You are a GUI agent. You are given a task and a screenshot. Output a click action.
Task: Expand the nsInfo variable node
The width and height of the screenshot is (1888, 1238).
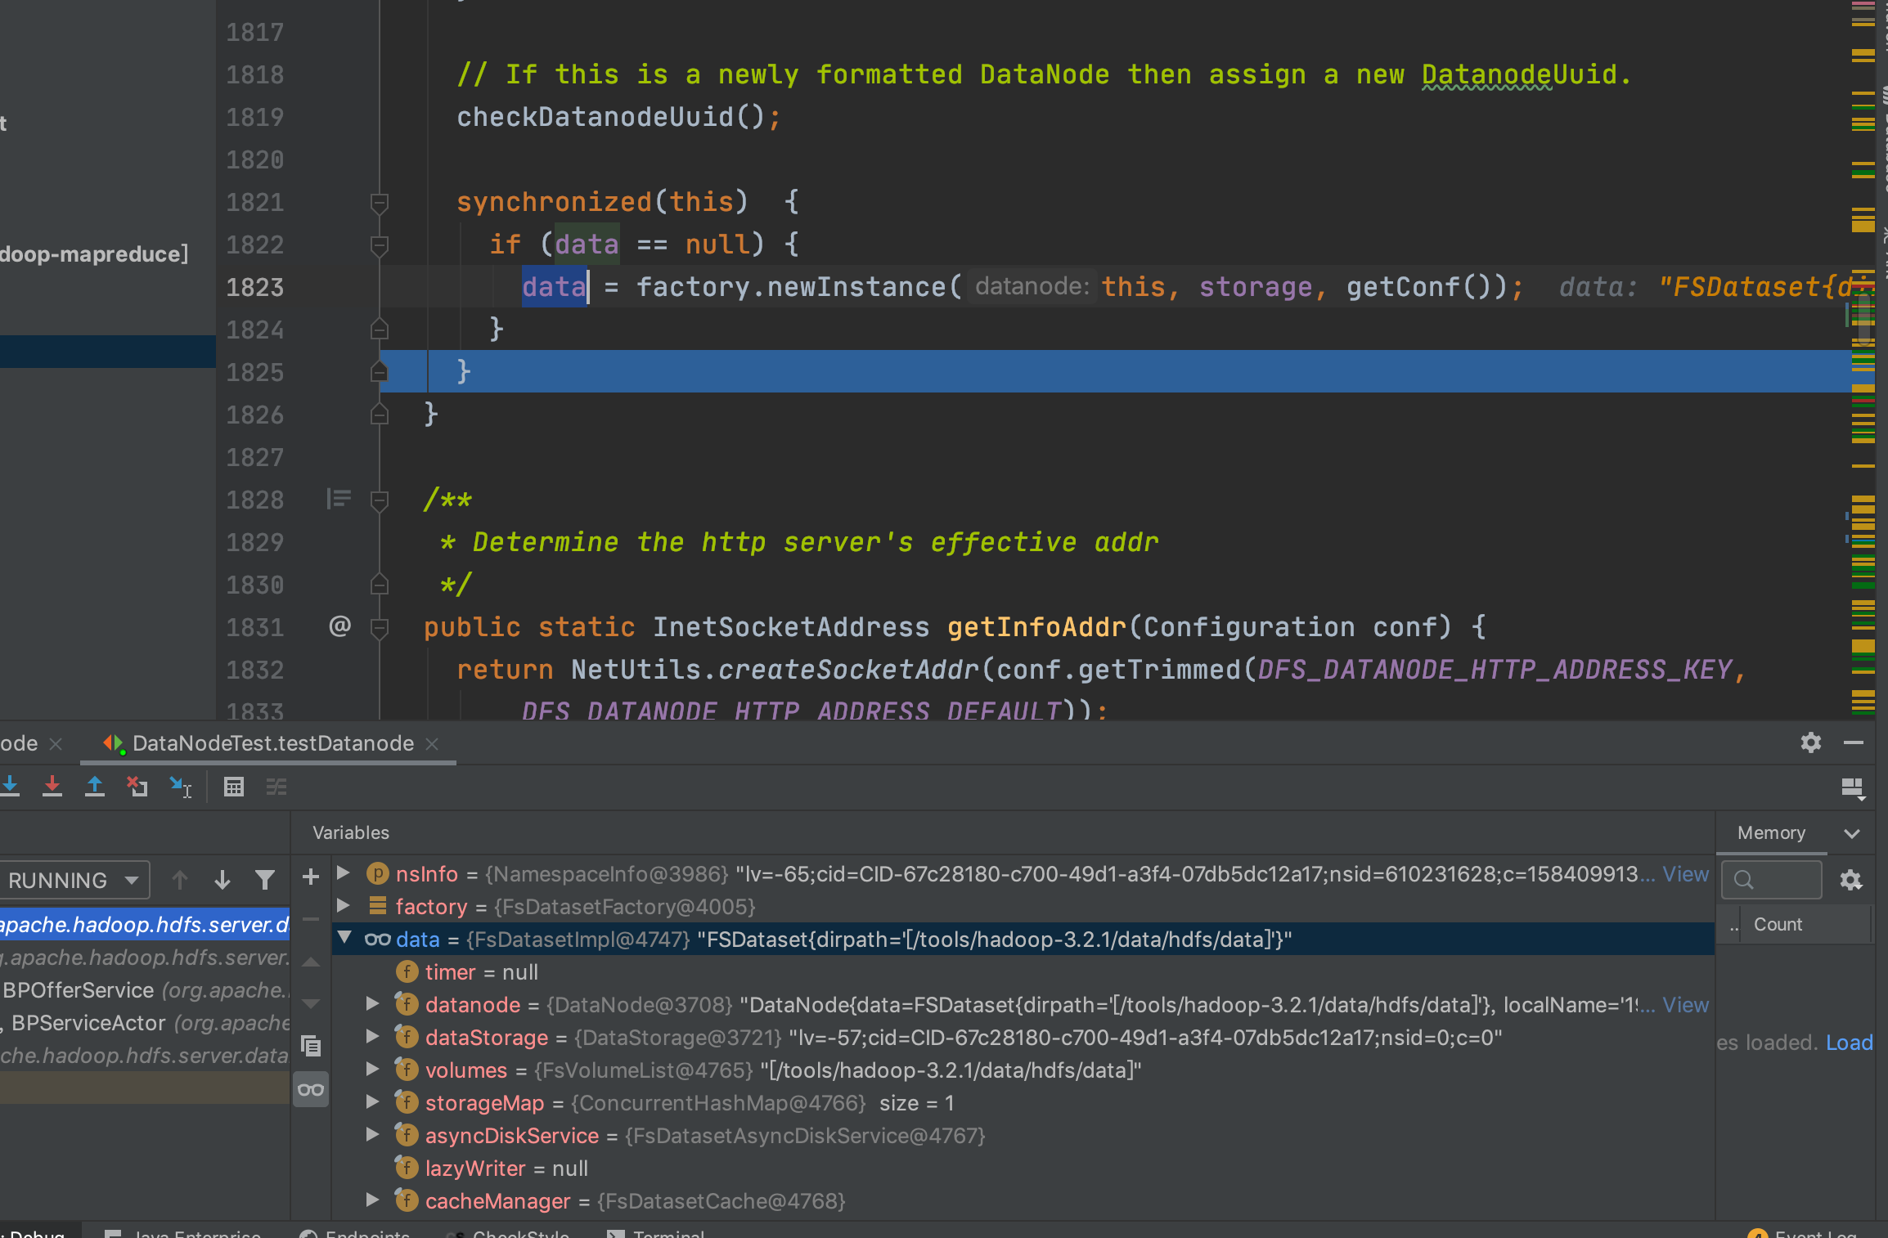[344, 873]
